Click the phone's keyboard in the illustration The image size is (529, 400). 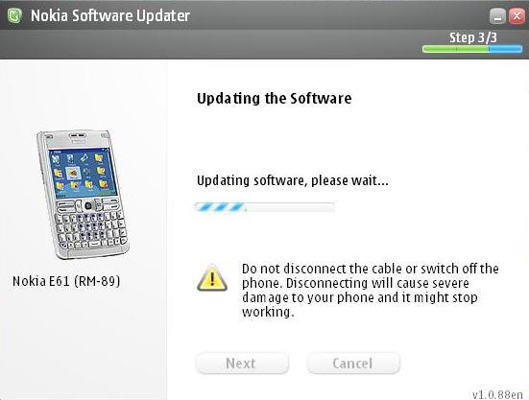point(91,226)
